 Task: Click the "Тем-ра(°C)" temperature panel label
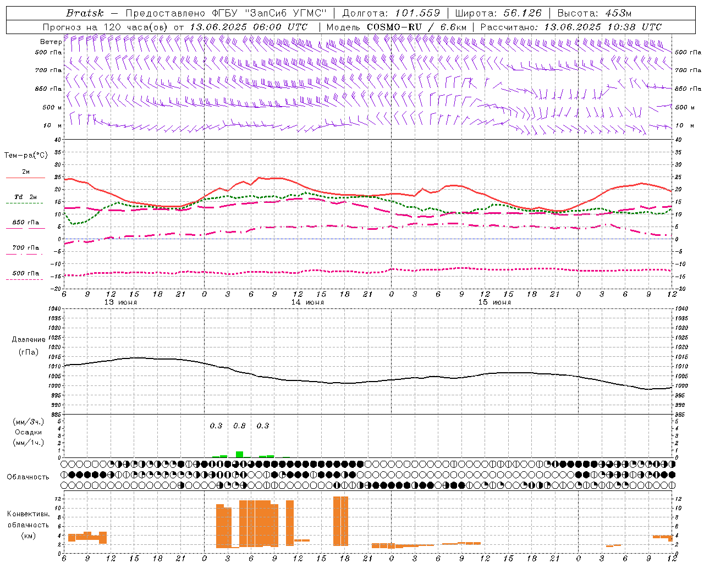pyautogui.click(x=26, y=156)
